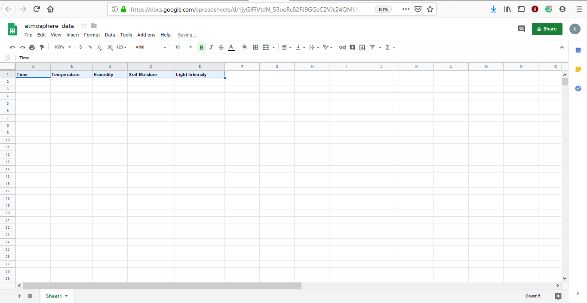Select the Paint format tool

[x=42, y=47]
